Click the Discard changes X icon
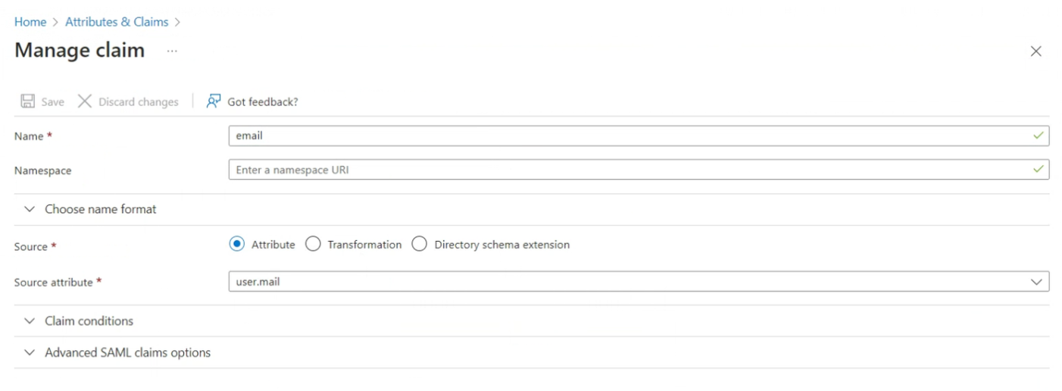The height and width of the screenshot is (391, 1062). [85, 102]
